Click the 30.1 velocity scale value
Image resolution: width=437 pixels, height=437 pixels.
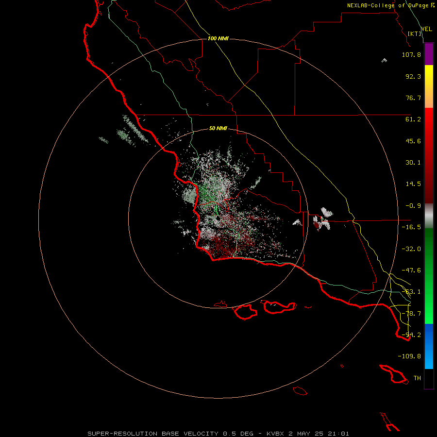tap(413, 163)
